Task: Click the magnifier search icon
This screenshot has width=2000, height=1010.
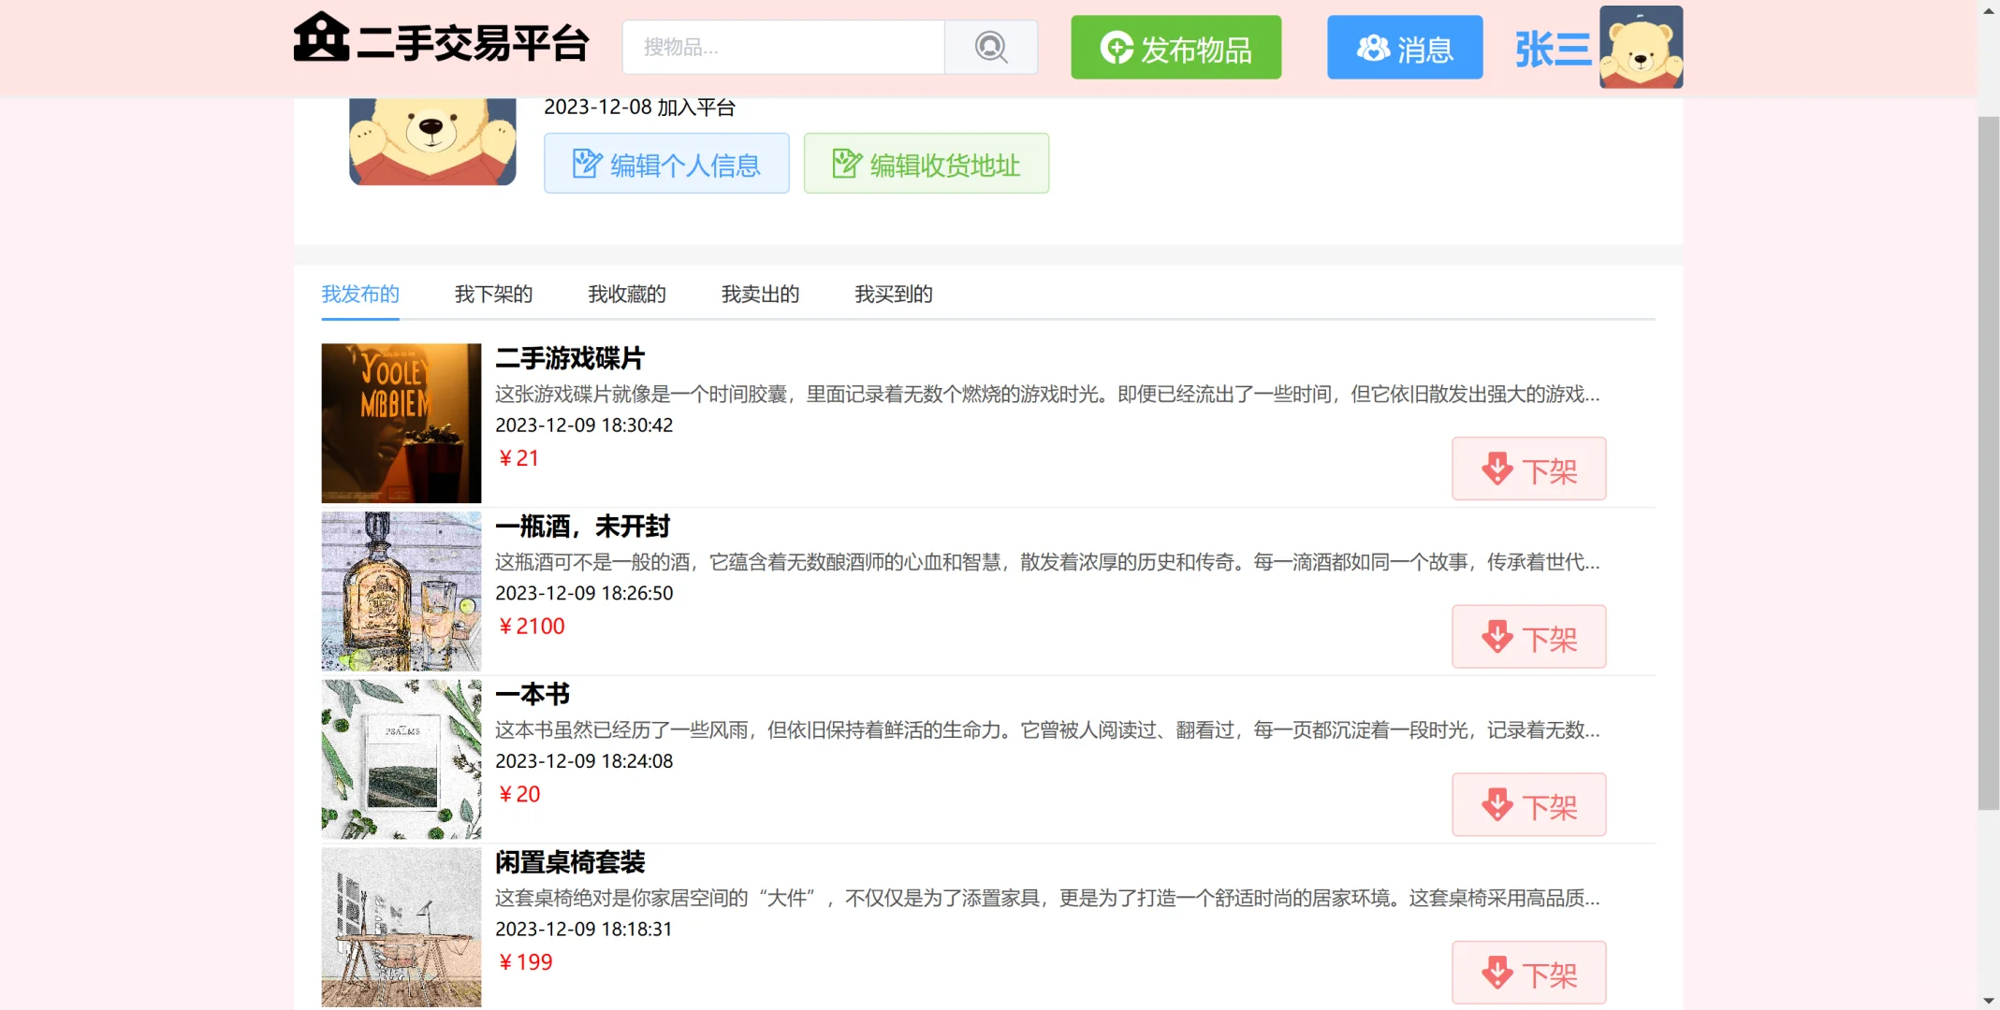Action: click(x=990, y=47)
